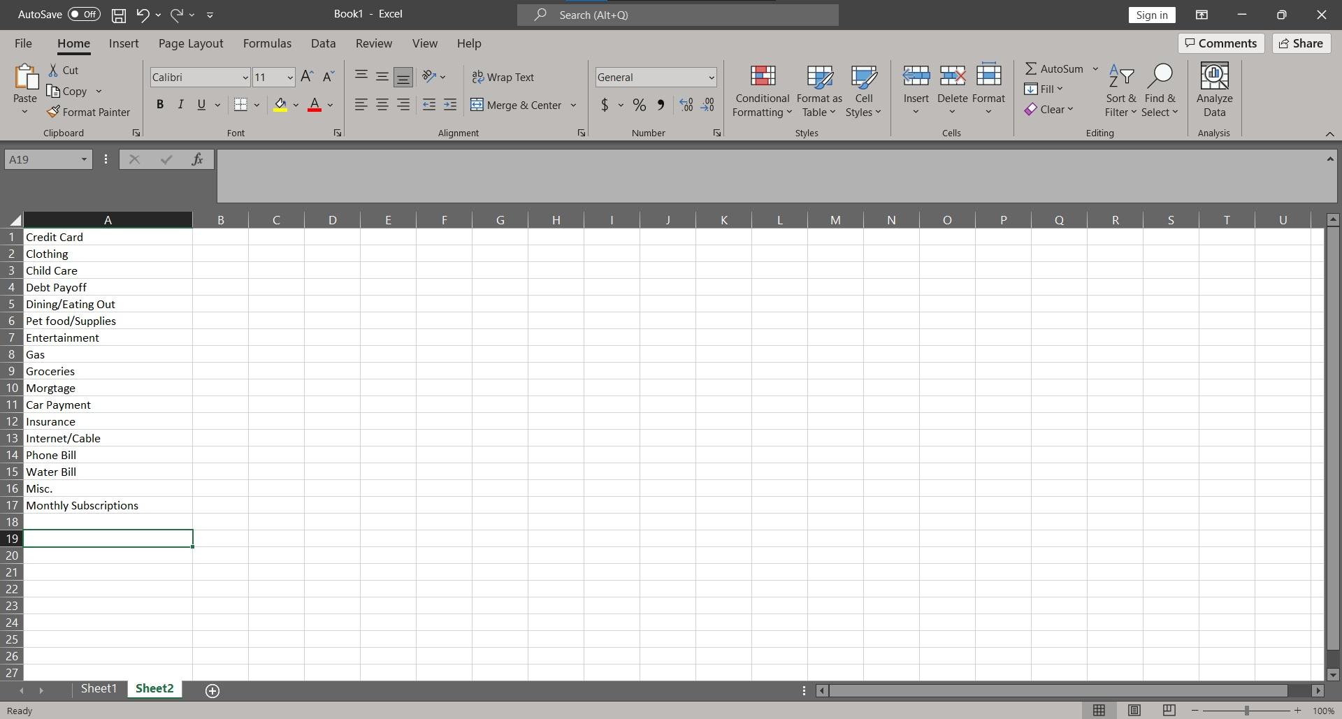Open the Fill dropdown

click(x=1044, y=89)
